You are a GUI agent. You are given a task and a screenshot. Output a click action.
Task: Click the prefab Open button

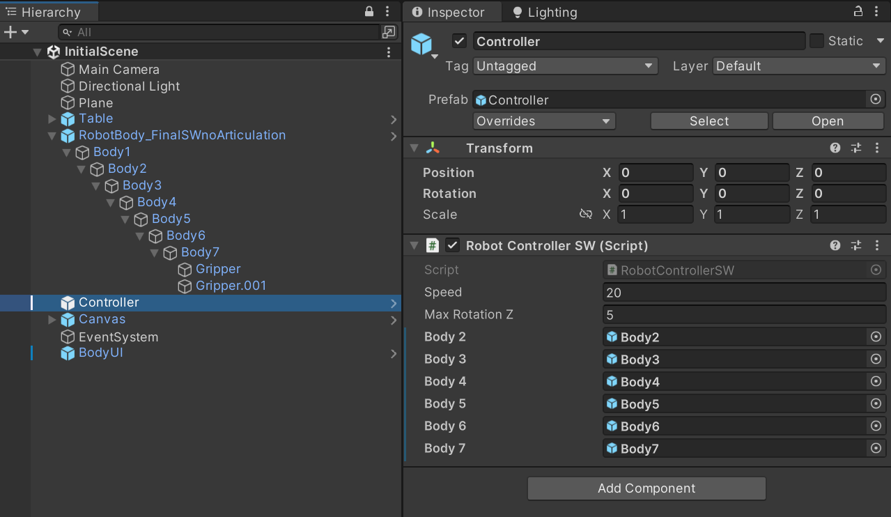[x=828, y=121]
